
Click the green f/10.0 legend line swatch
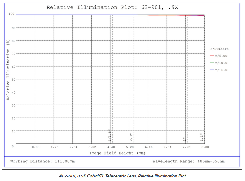(x=212, y=63)
